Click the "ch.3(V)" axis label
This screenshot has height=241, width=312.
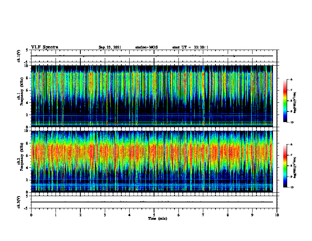(19, 202)
